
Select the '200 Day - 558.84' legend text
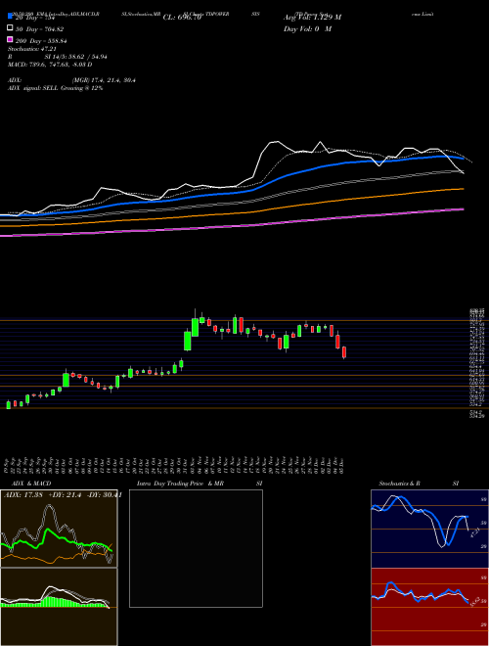coord(42,40)
